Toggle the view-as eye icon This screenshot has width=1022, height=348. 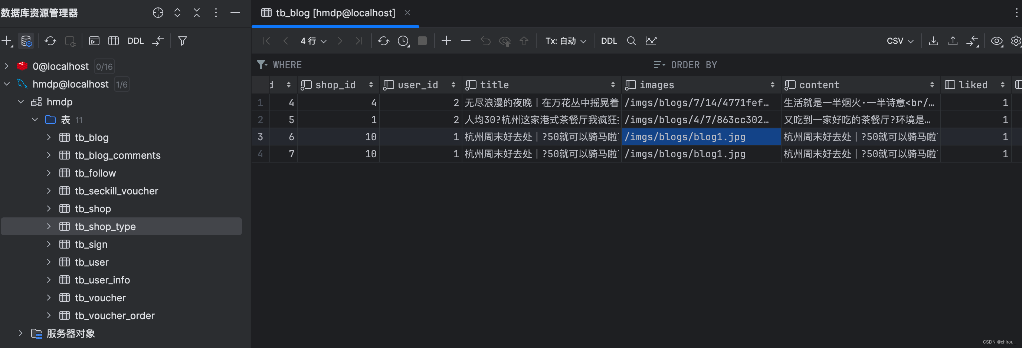[997, 41]
